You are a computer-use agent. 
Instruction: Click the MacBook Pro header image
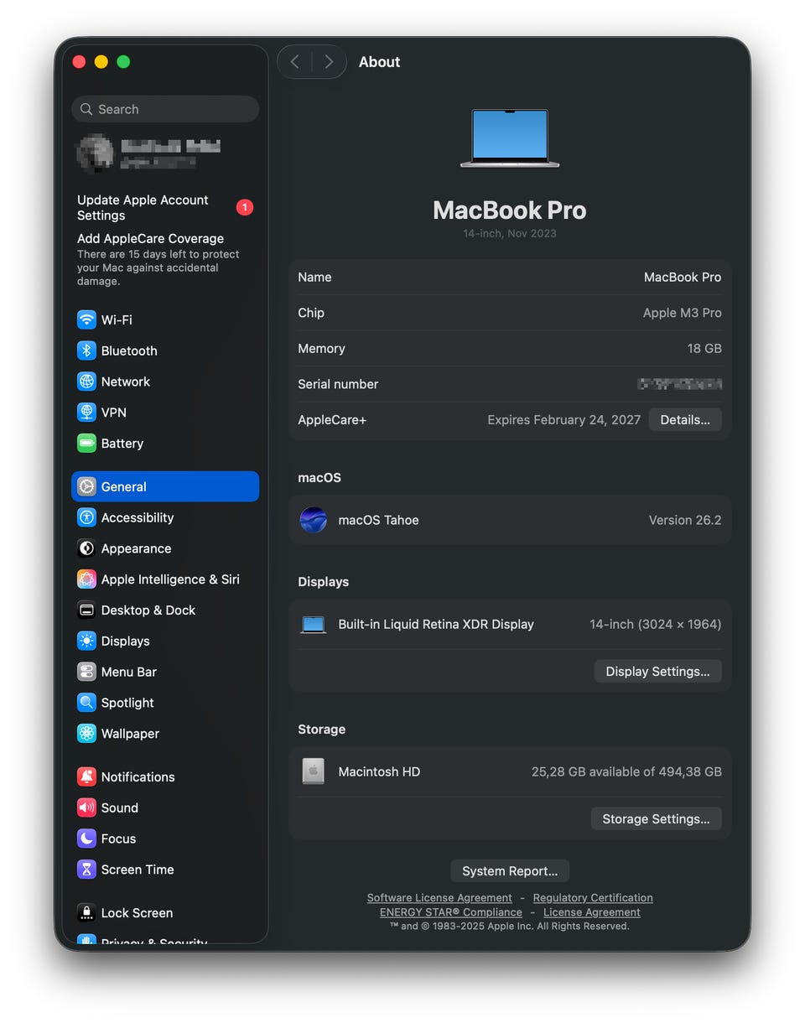(x=510, y=138)
